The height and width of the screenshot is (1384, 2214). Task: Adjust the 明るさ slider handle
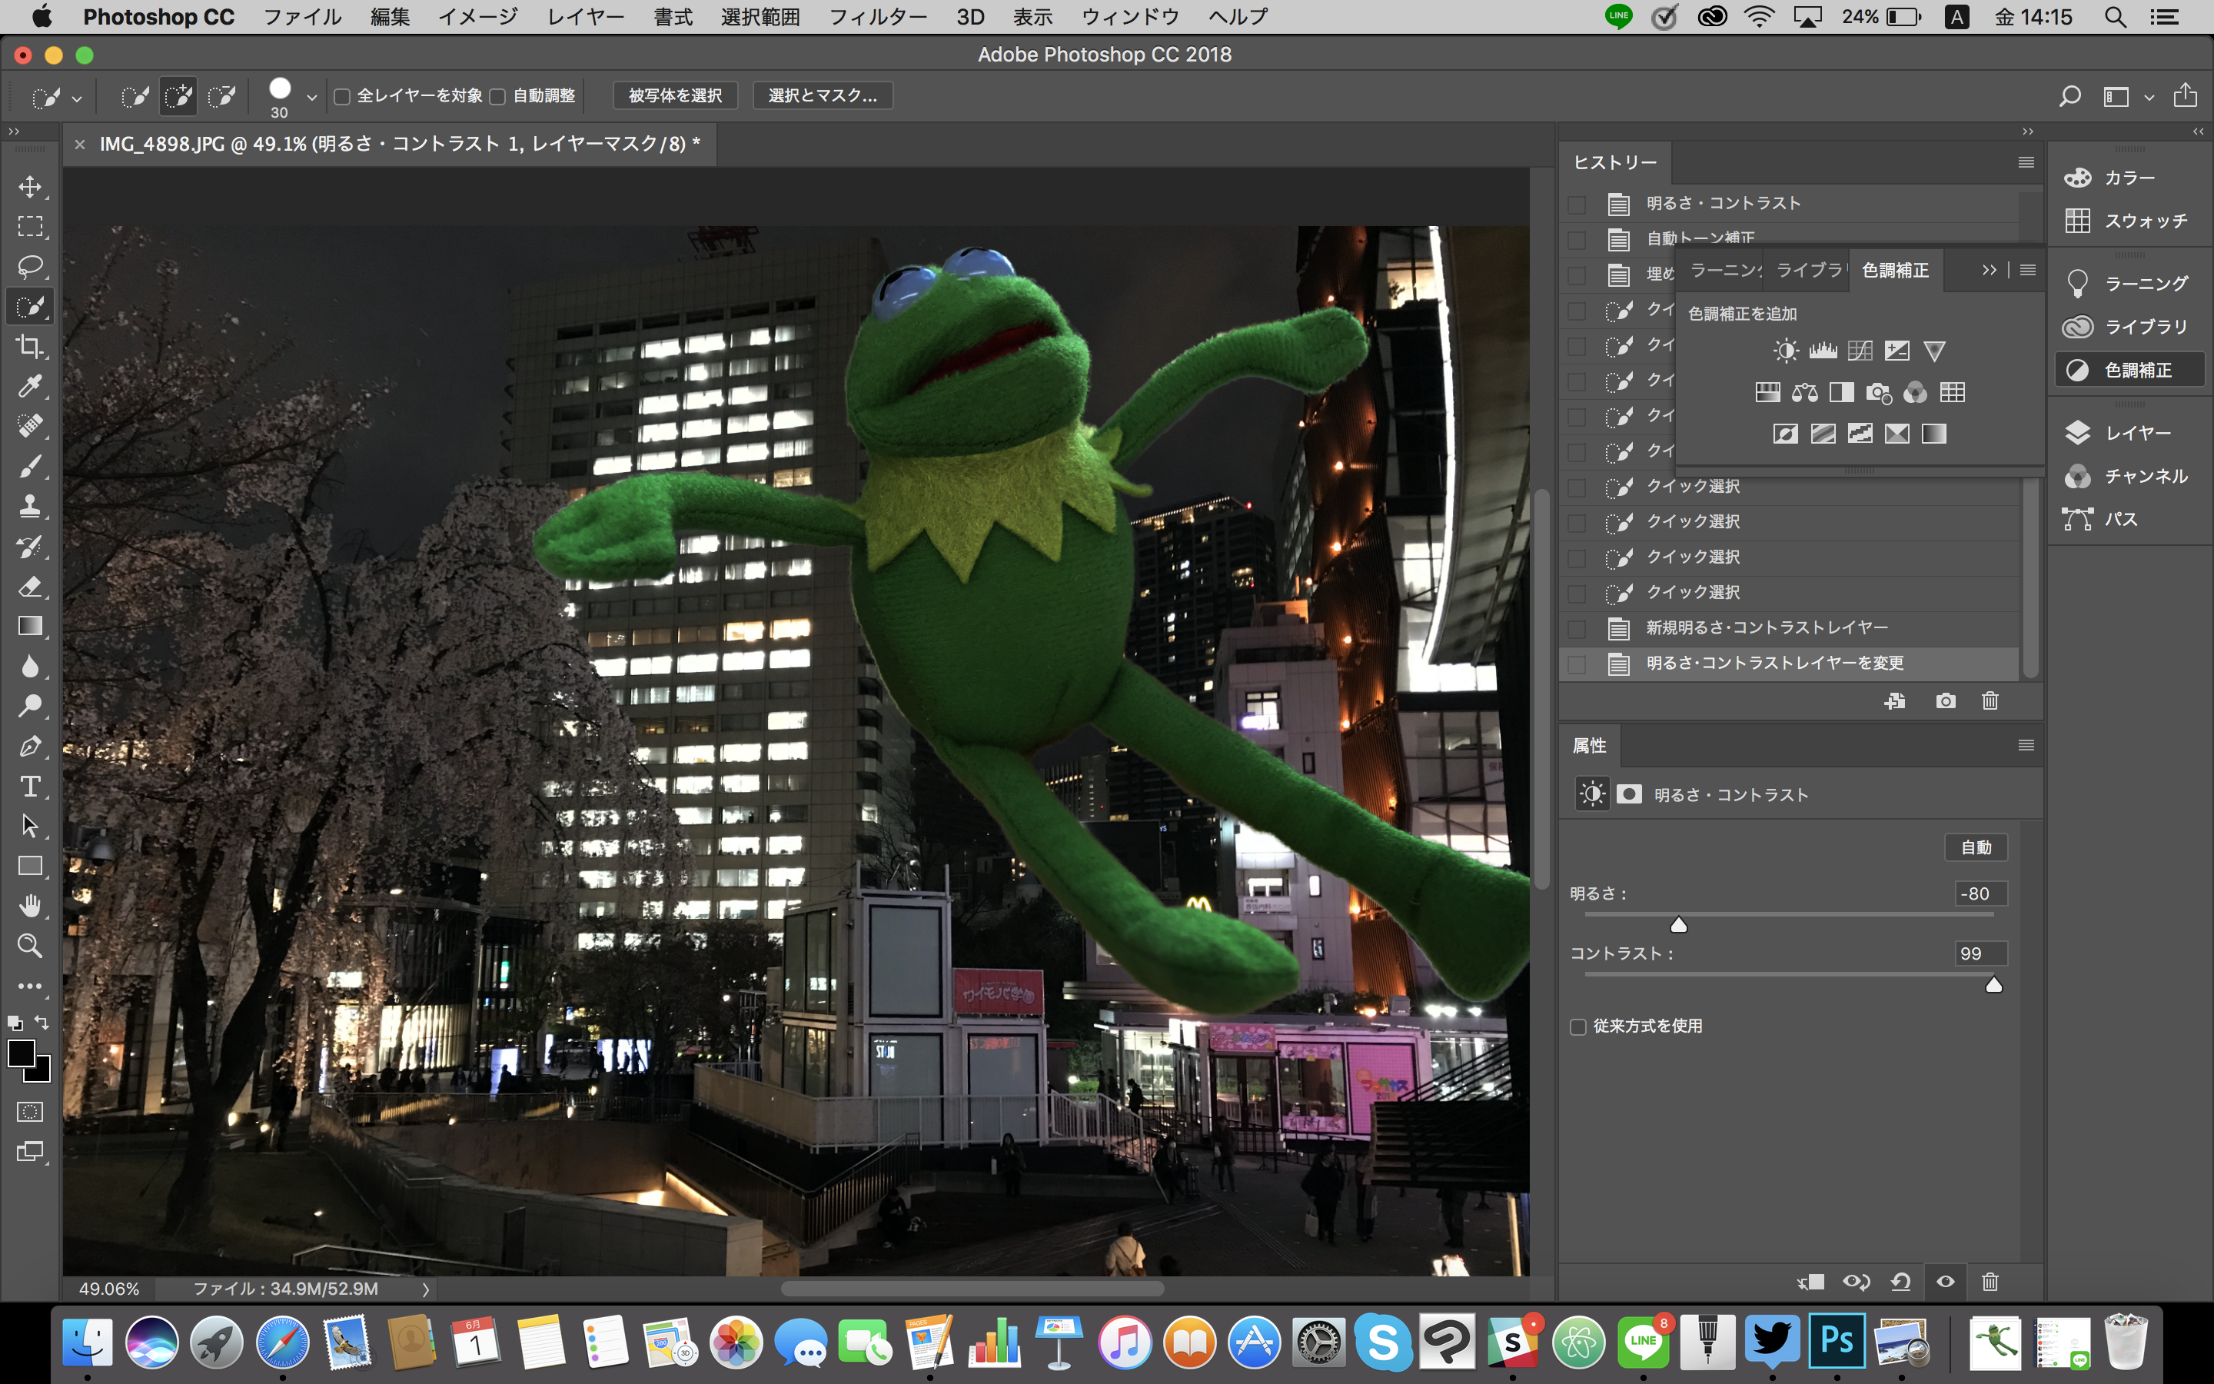coord(1679,924)
